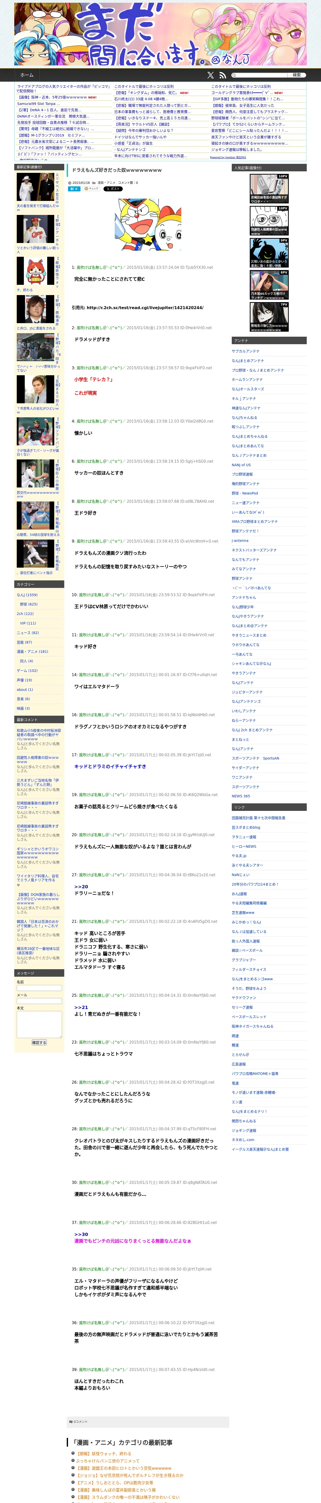Open the Doraemon and Dorami article image
Screen dimensions: 321x1503
point(148,225)
